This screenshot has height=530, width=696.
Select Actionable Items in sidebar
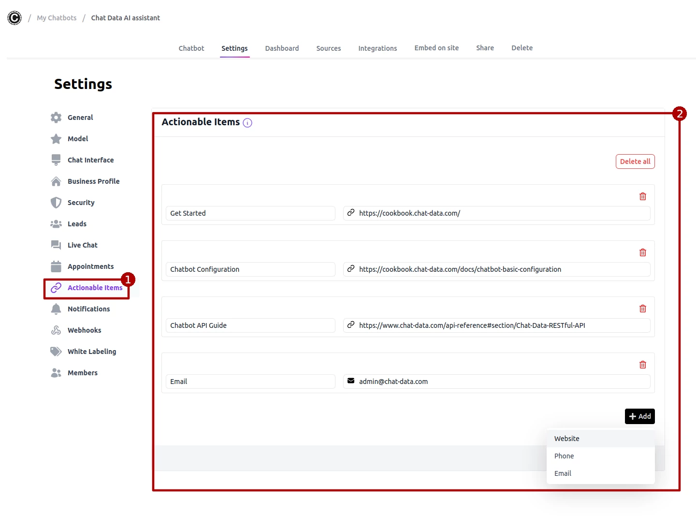pyautogui.click(x=95, y=288)
